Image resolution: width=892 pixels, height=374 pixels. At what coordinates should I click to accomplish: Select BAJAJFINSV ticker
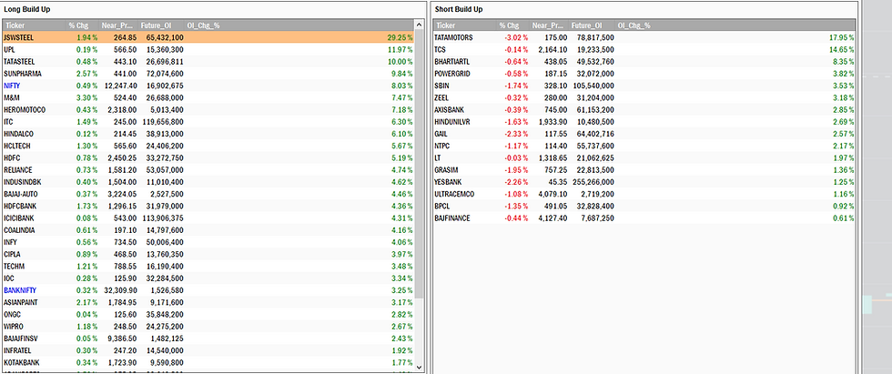(x=21, y=339)
